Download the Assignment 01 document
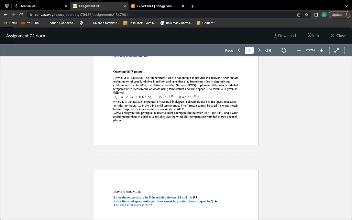 (285, 36)
